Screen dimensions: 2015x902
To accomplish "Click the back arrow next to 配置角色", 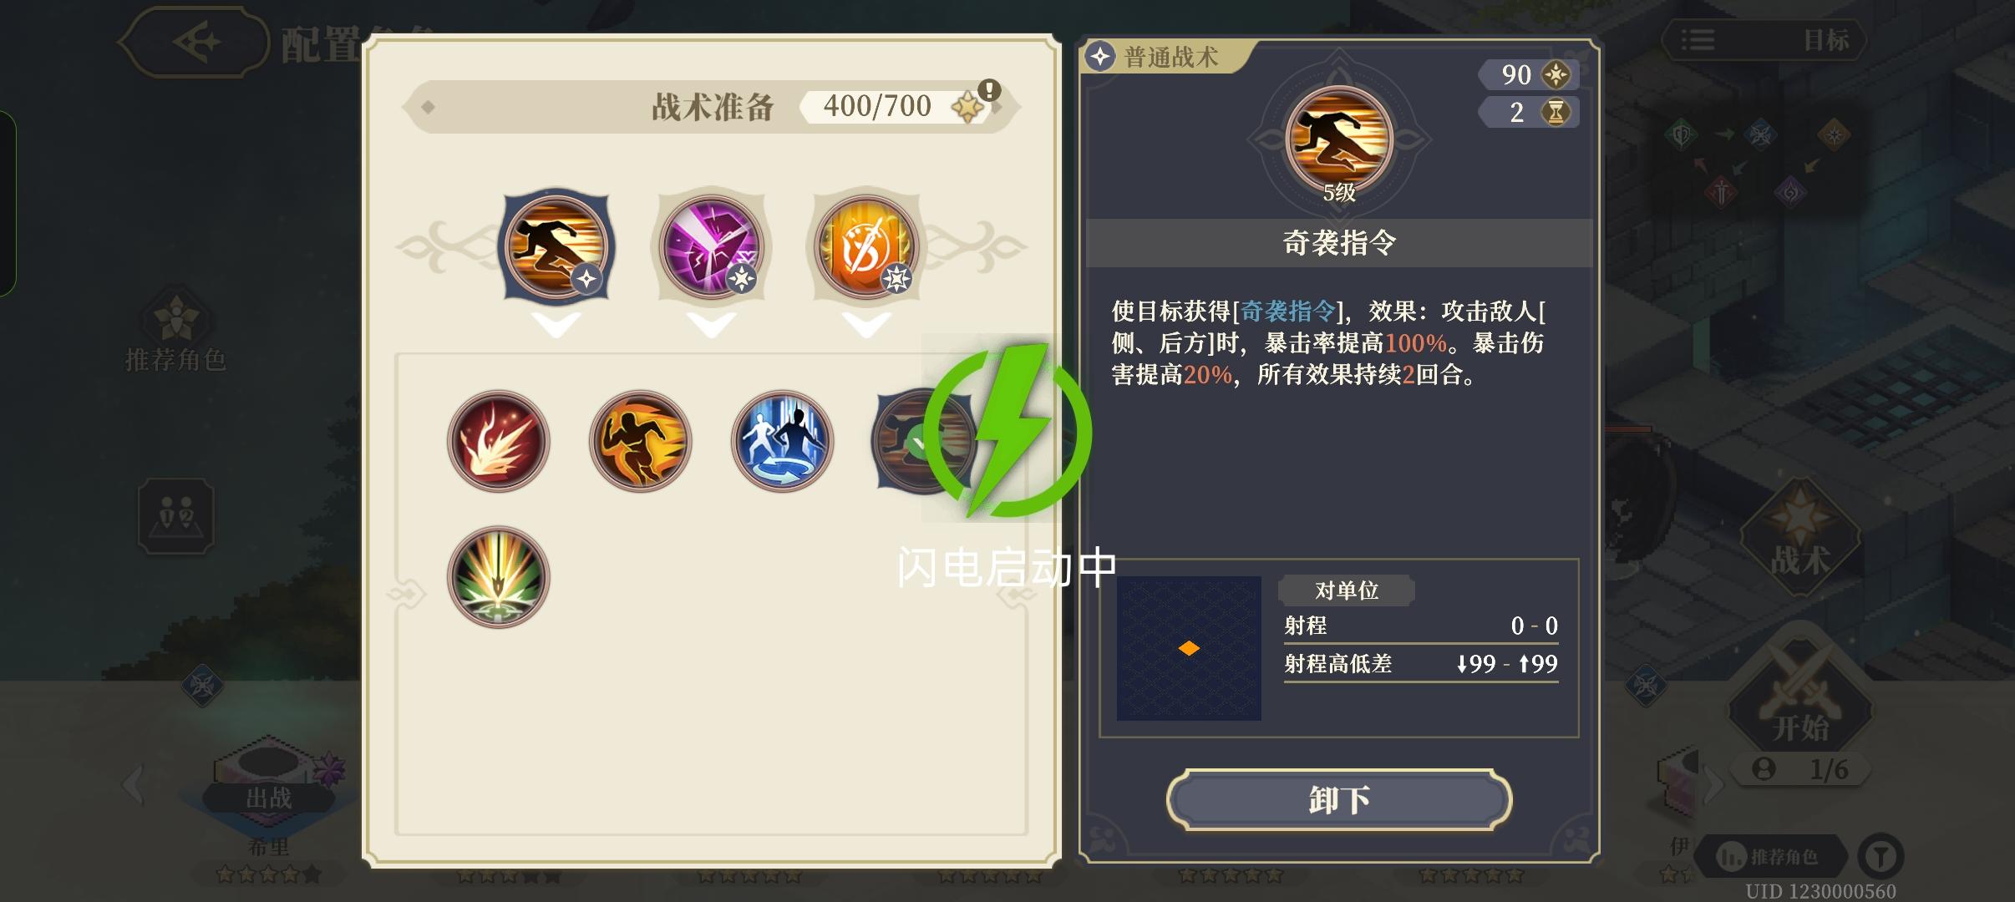I will pyautogui.click(x=196, y=41).
